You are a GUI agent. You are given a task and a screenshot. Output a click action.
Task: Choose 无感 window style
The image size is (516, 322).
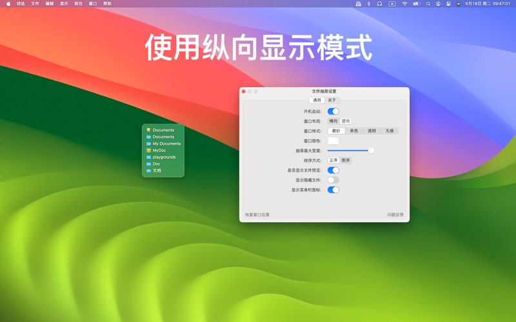coord(390,131)
